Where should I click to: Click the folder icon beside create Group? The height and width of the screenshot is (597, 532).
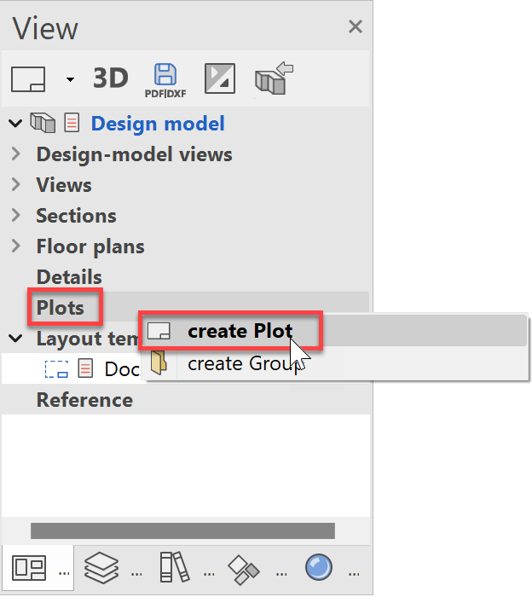click(159, 362)
